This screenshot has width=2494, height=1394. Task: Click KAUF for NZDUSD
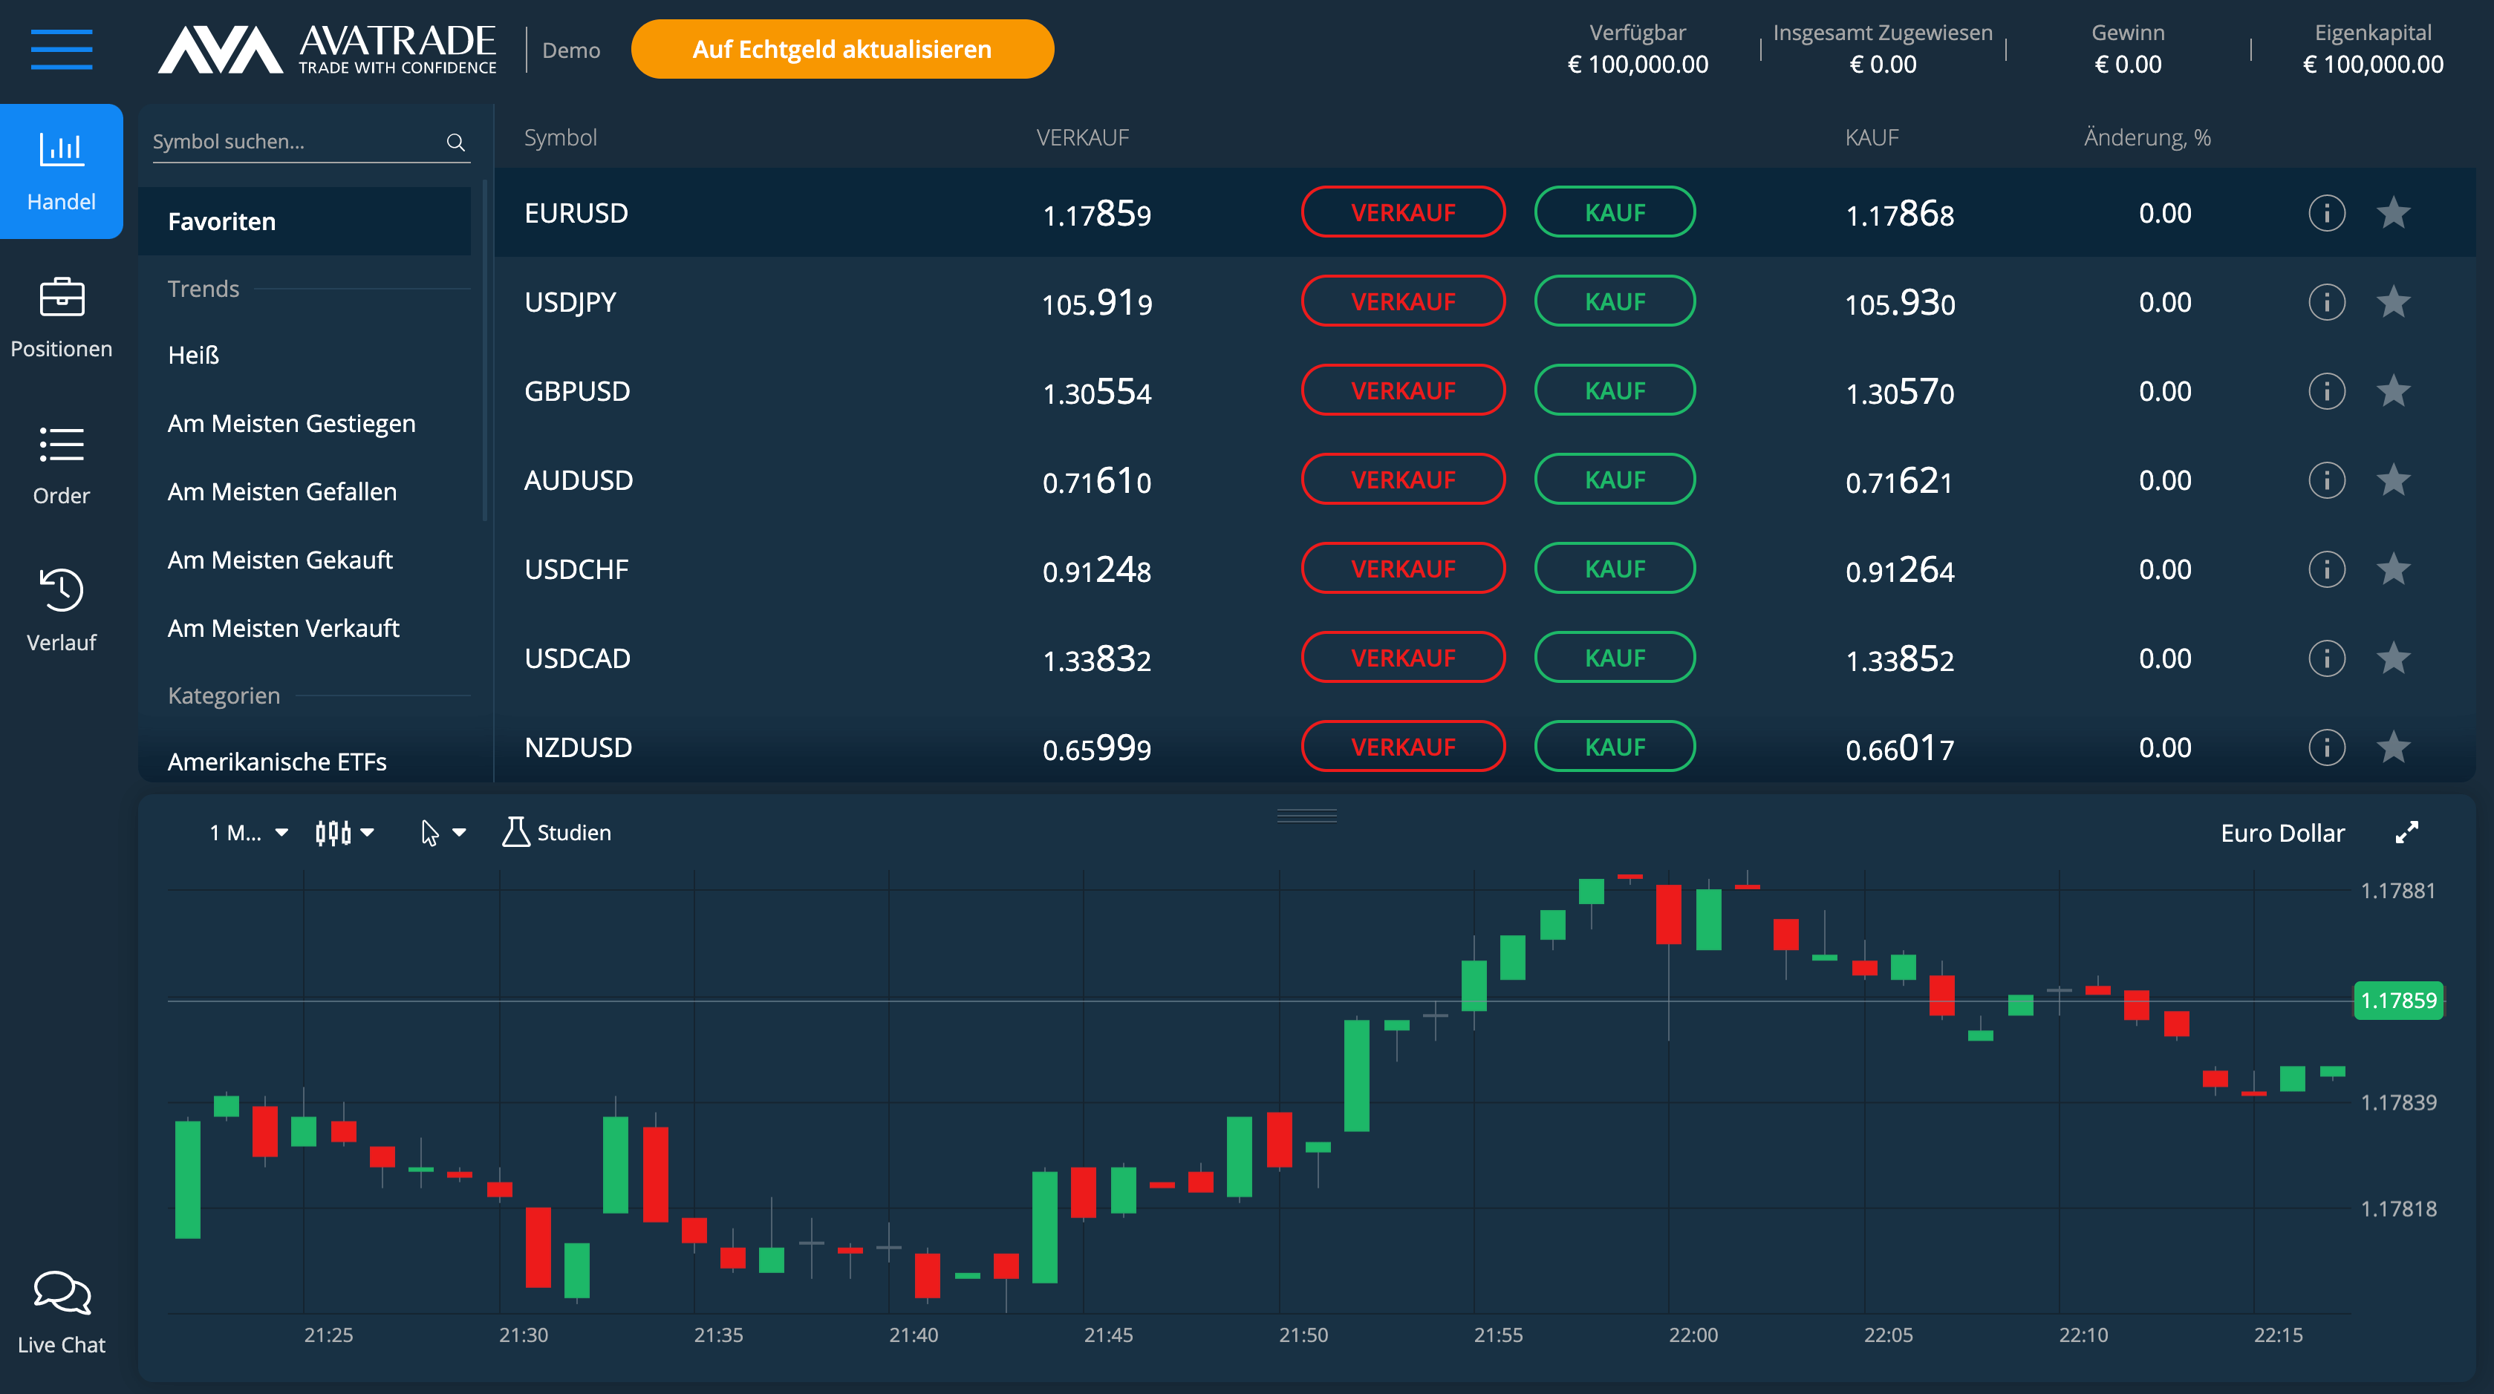point(1615,746)
